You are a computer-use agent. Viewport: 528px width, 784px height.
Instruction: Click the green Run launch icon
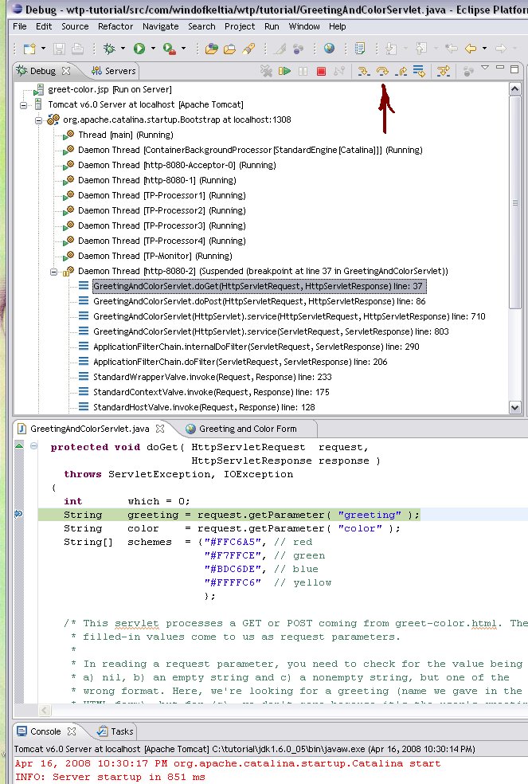click(x=139, y=49)
